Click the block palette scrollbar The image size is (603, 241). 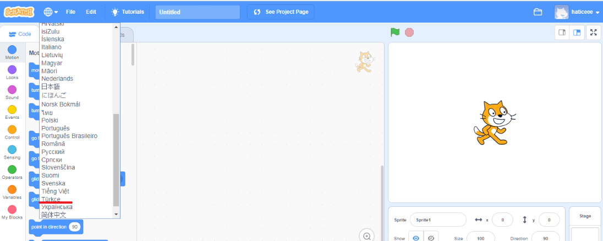[133, 54]
